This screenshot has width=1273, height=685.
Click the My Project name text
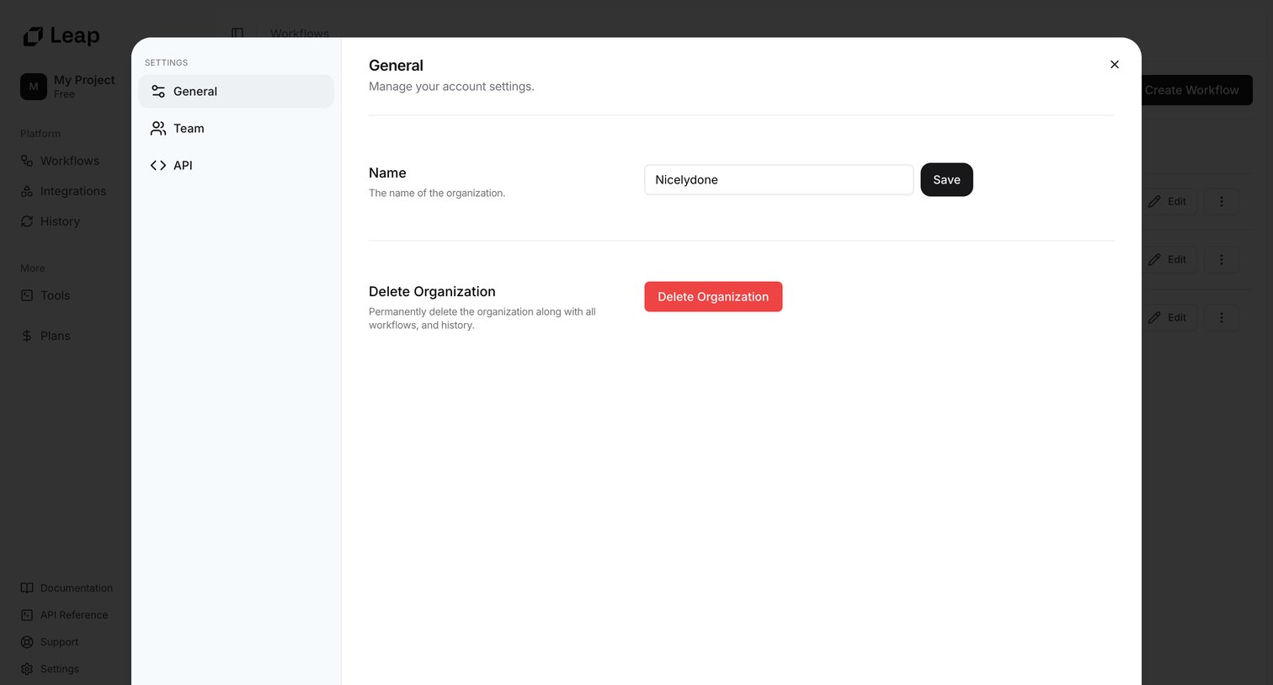84,80
